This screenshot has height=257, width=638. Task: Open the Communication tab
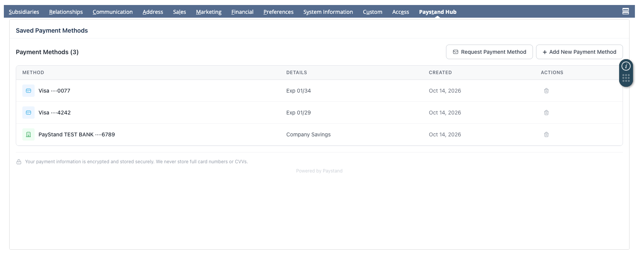coord(113,12)
